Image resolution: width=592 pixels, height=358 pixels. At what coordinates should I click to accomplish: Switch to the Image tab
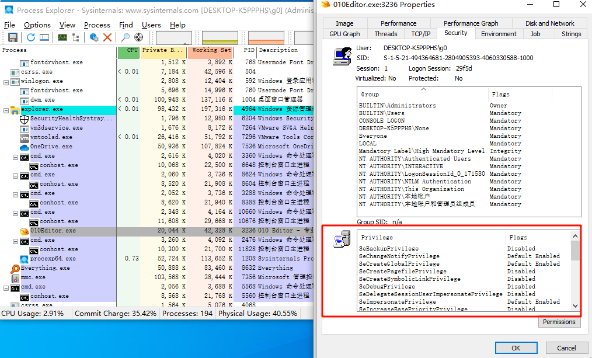pos(344,23)
